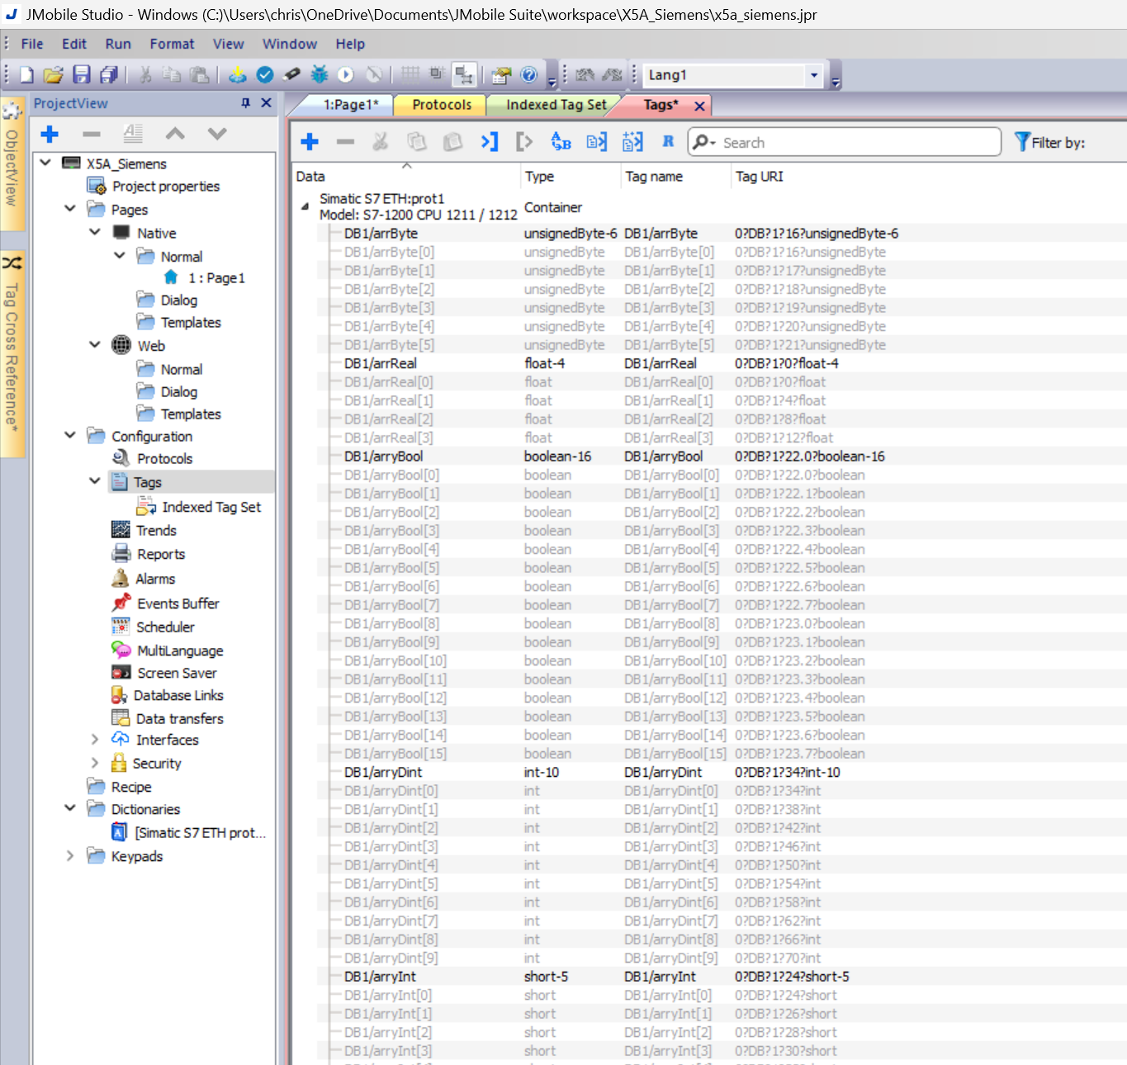
Task: Open the Tag Cross Reference side panel
Action: pos(12,353)
